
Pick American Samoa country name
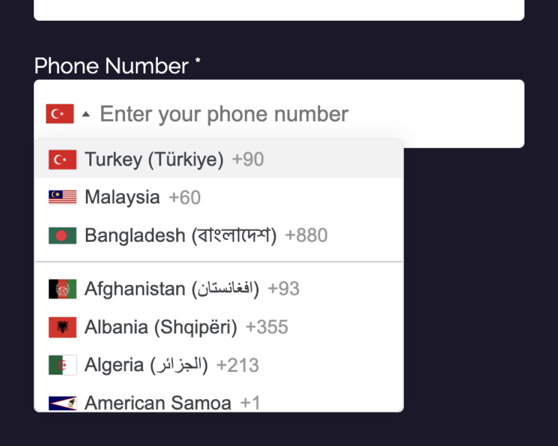[158, 403]
